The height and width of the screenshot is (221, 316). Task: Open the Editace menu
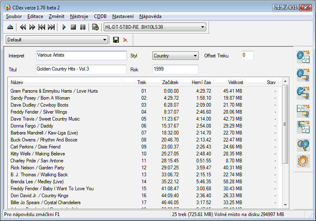coord(35,16)
